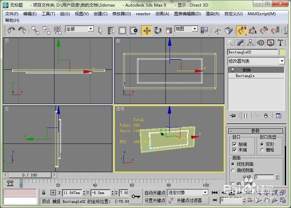Choose Rectangular Selection Region tool
The image size is (291, 208).
point(122,31)
